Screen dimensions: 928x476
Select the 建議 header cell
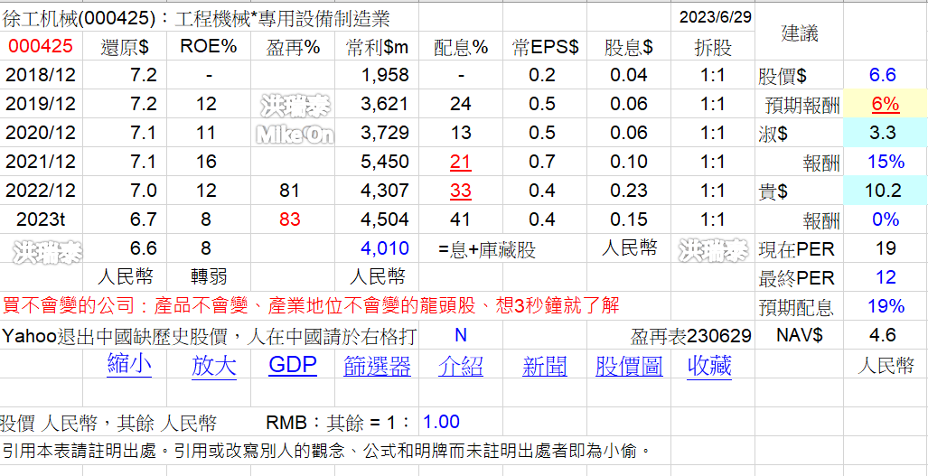(x=799, y=33)
